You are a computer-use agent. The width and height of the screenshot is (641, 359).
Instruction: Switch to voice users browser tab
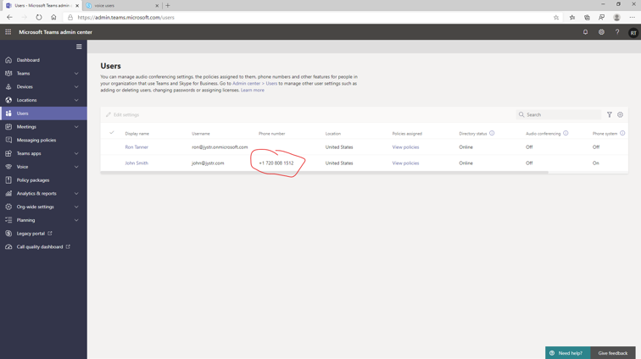pos(122,6)
